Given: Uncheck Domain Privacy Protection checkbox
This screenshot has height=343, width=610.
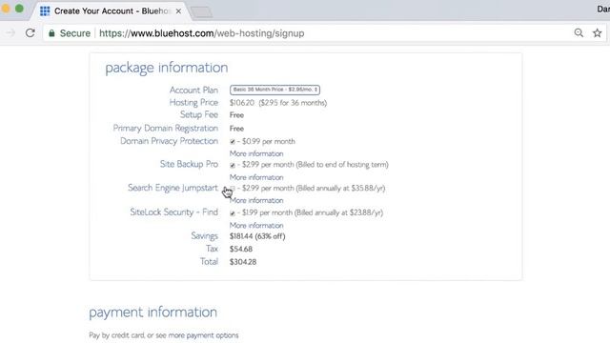Looking at the screenshot, I should (x=233, y=142).
